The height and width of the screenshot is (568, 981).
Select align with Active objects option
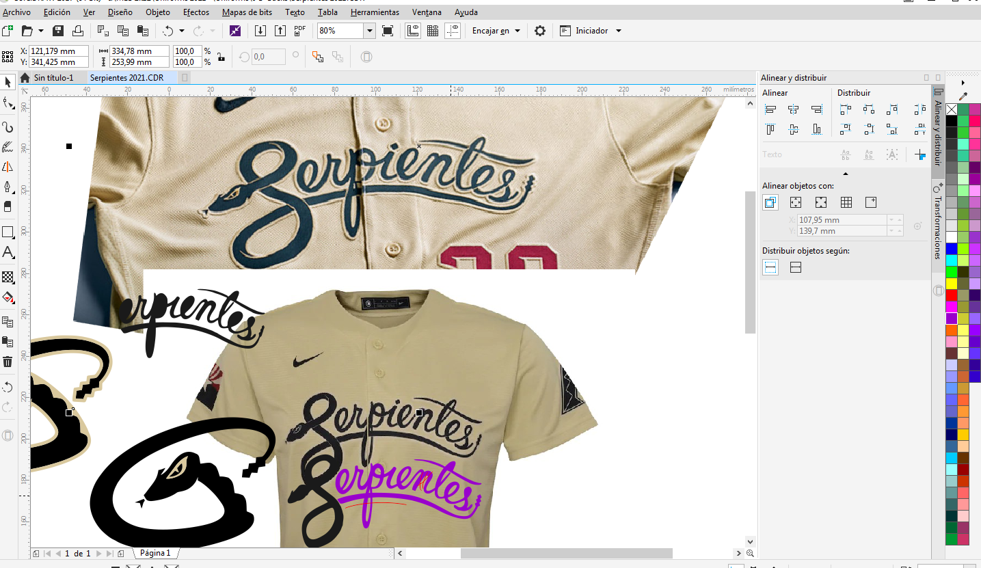[x=770, y=202]
